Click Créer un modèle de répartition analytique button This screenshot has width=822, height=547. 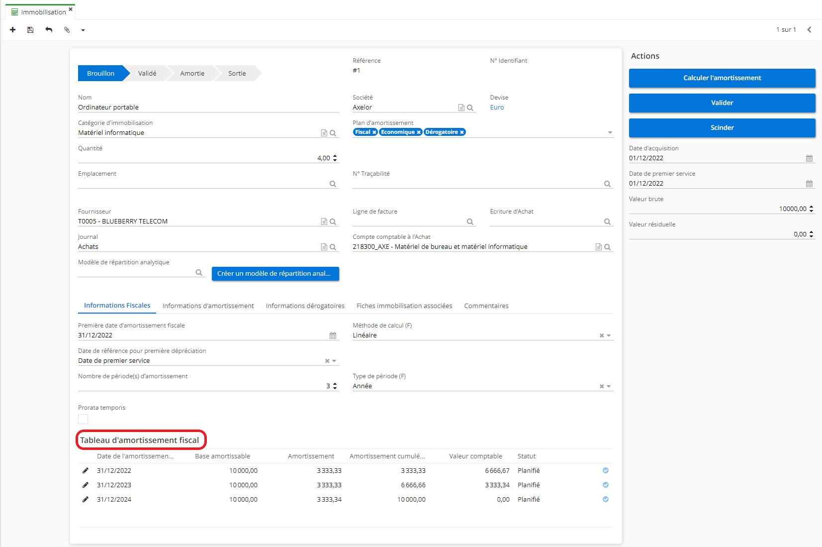click(275, 274)
